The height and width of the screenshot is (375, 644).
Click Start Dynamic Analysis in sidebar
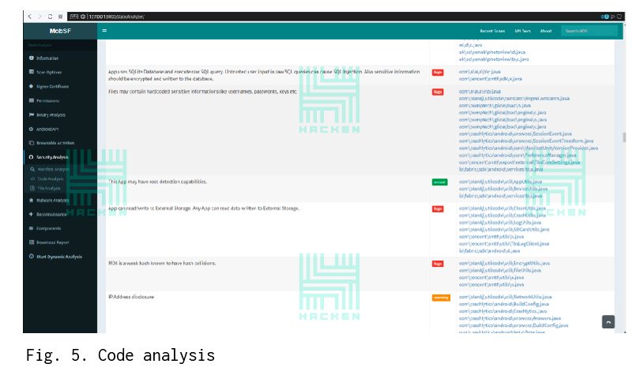pos(59,257)
